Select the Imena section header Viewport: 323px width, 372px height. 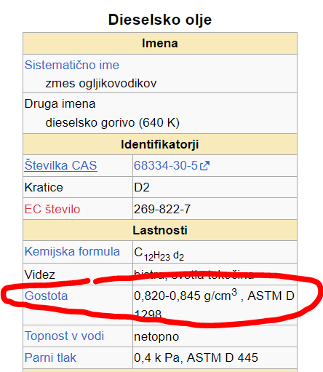160,43
